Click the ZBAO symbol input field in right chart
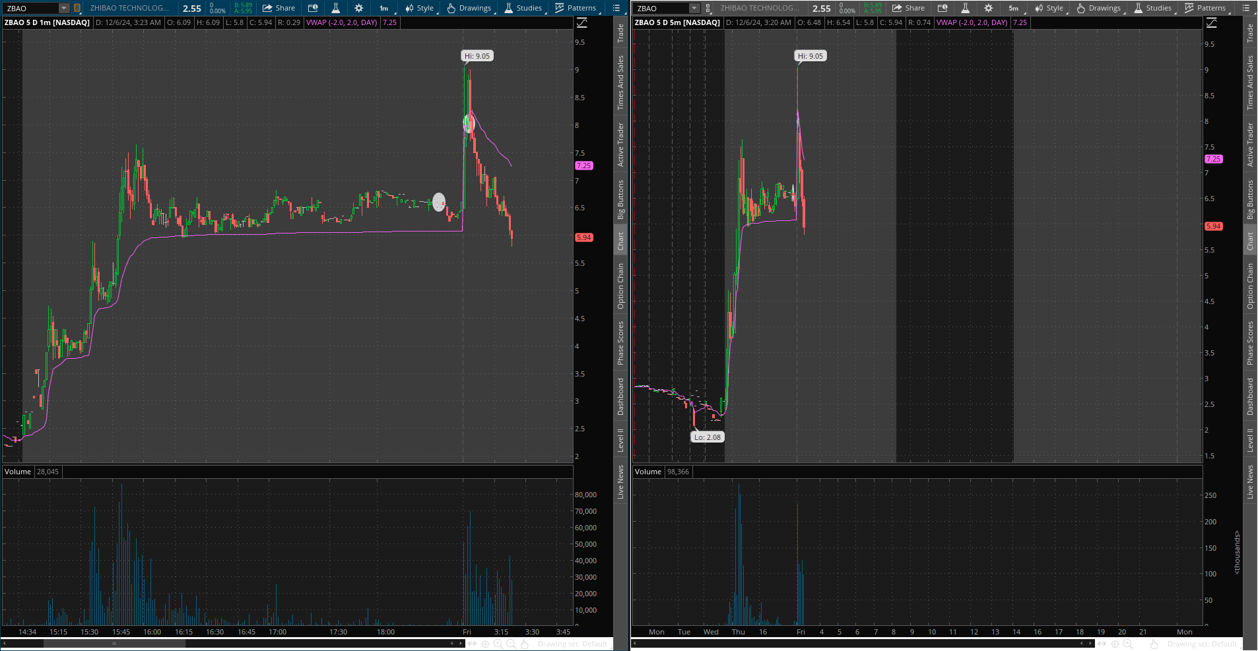 pyautogui.click(x=662, y=8)
